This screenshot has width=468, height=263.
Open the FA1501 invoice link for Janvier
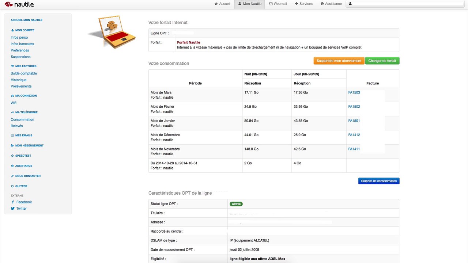click(x=354, y=121)
